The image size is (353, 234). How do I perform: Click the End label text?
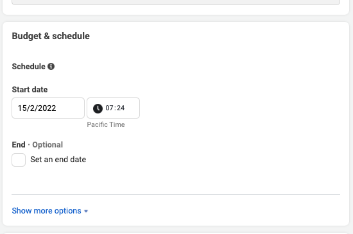pyautogui.click(x=19, y=144)
